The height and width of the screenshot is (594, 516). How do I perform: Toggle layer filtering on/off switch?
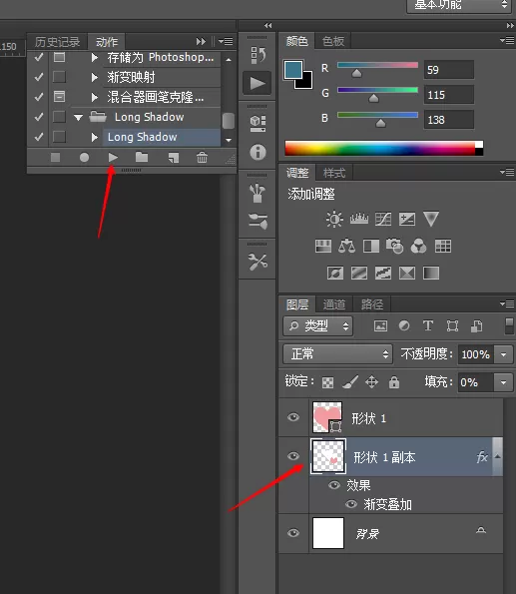pyautogui.click(x=510, y=326)
